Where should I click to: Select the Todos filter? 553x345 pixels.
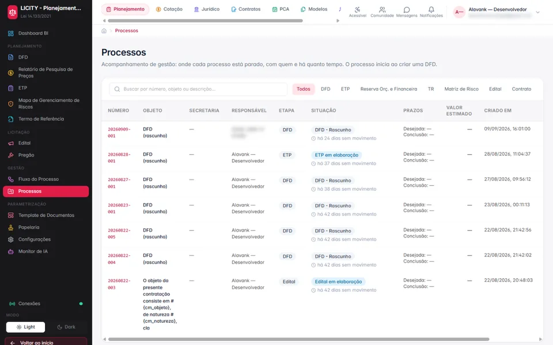click(x=304, y=89)
